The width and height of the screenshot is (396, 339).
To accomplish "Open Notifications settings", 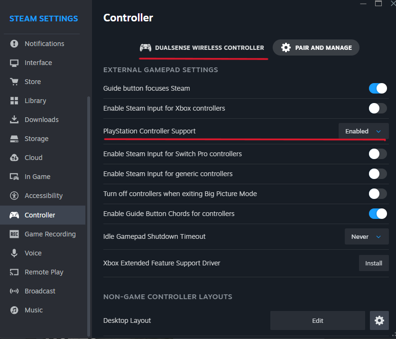I will [43, 44].
